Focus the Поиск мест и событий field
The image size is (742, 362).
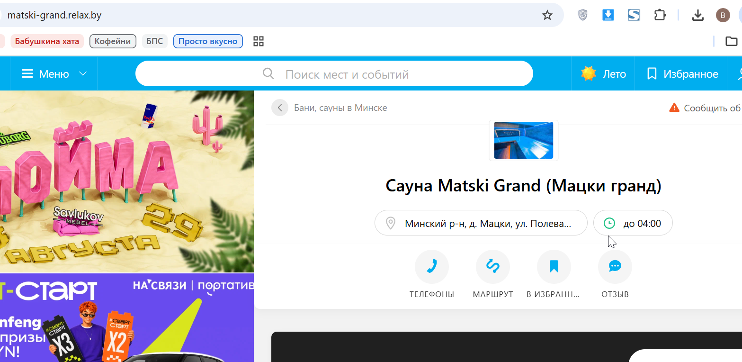coord(334,74)
